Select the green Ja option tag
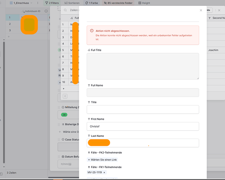The height and width of the screenshot is (180, 225). click(x=64, y=114)
